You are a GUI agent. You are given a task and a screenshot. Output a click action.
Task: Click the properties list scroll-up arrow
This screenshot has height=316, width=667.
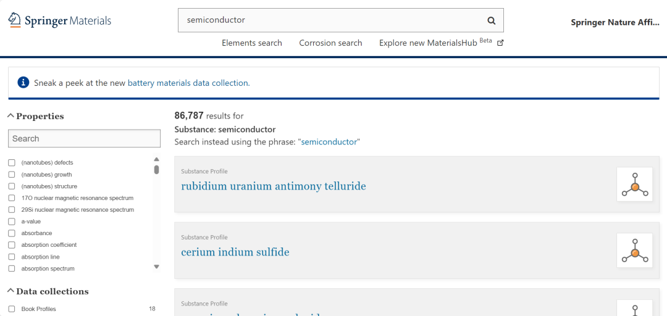point(156,159)
